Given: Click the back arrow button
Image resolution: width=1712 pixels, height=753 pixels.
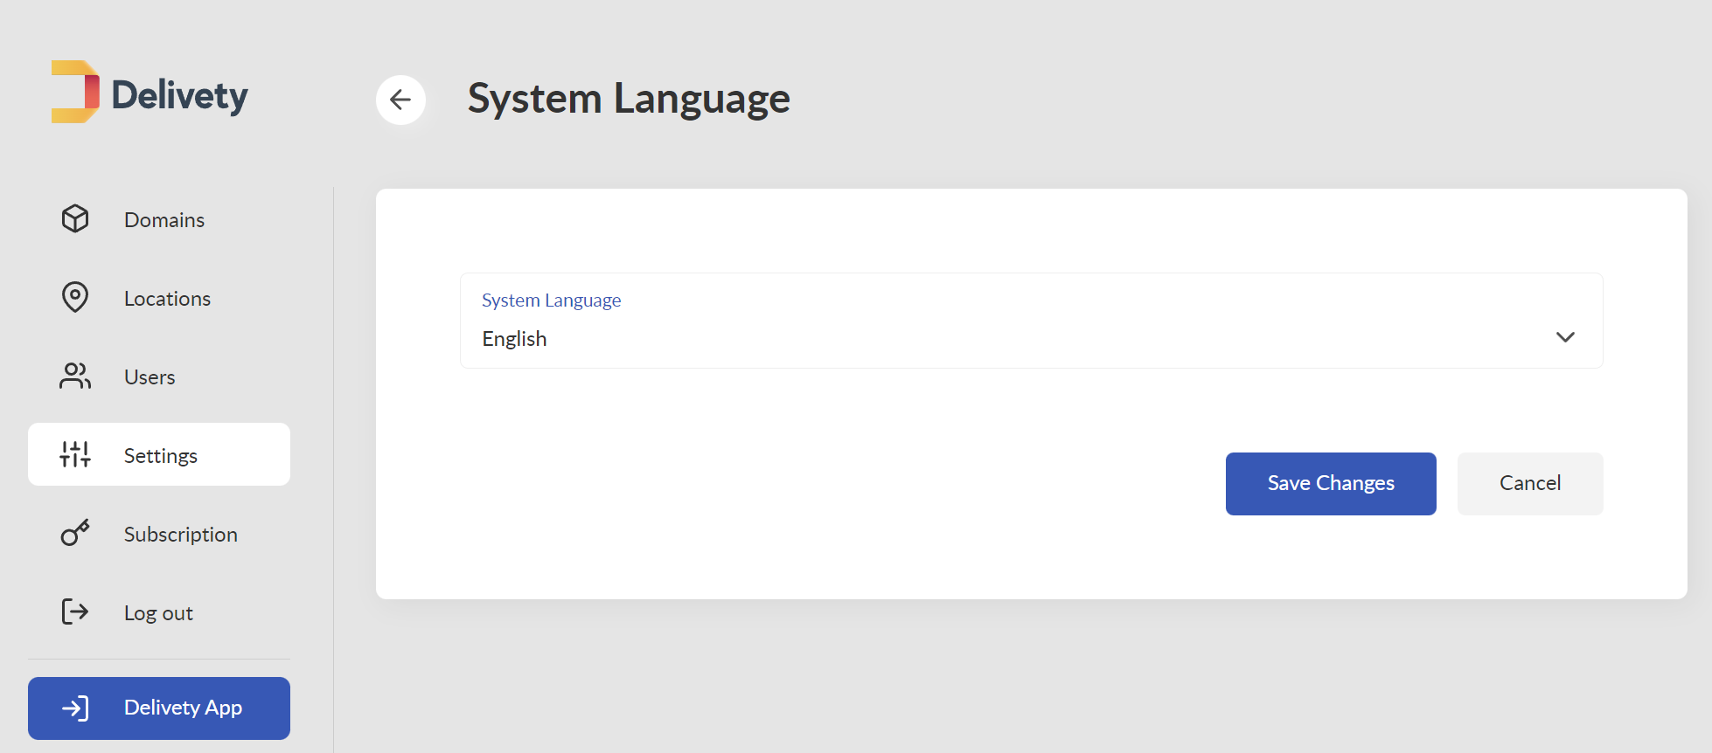Looking at the screenshot, I should (x=400, y=100).
